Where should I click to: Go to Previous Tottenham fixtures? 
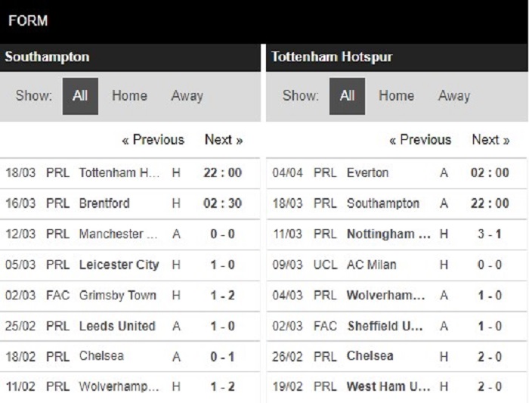pyautogui.click(x=420, y=140)
